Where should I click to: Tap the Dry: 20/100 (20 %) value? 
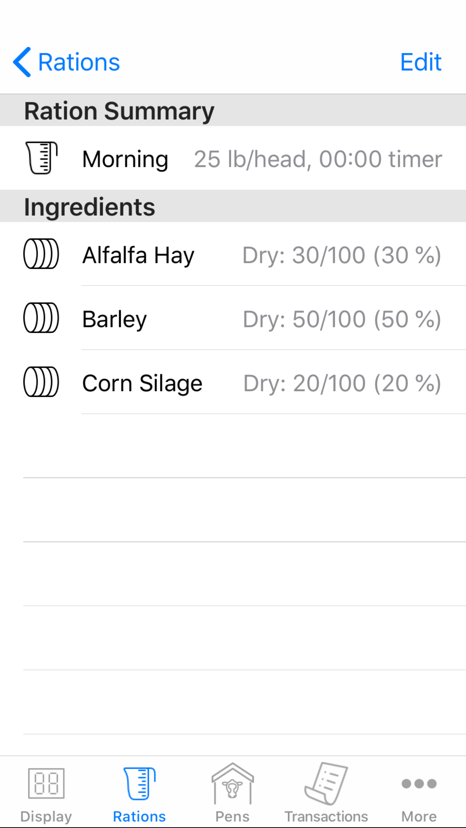pyautogui.click(x=342, y=383)
